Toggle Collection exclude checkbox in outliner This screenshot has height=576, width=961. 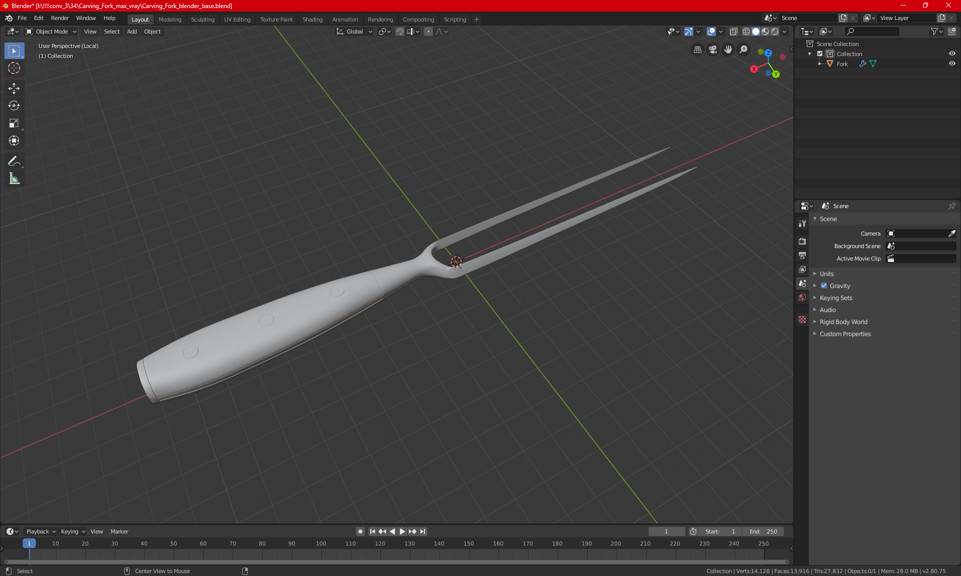pyautogui.click(x=820, y=53)
